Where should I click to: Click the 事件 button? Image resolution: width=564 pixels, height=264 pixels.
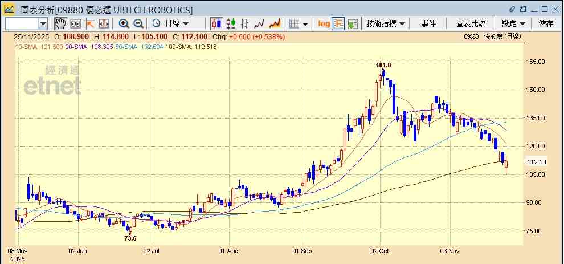[x=428, y=23]
